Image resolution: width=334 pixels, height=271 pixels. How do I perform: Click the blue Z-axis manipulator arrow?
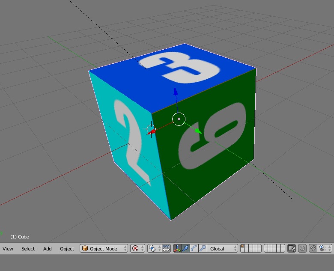176,91
